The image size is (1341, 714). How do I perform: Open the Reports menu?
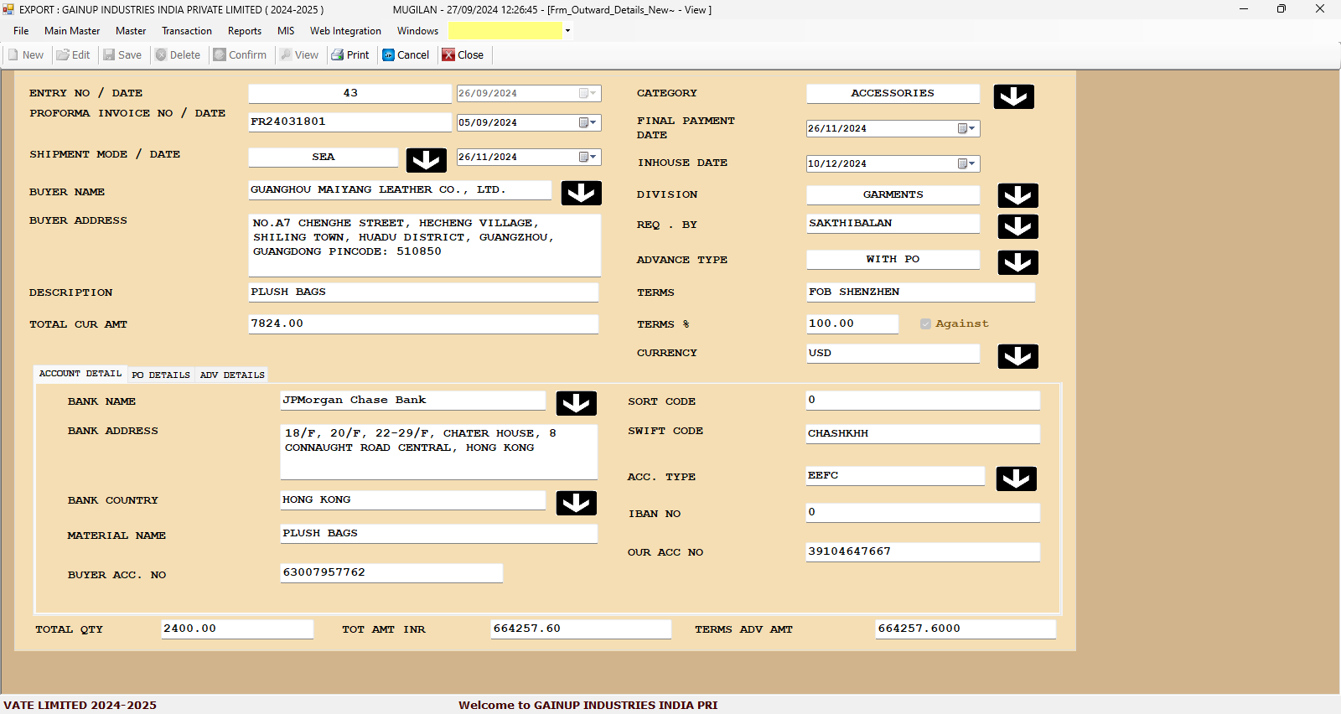245,31
